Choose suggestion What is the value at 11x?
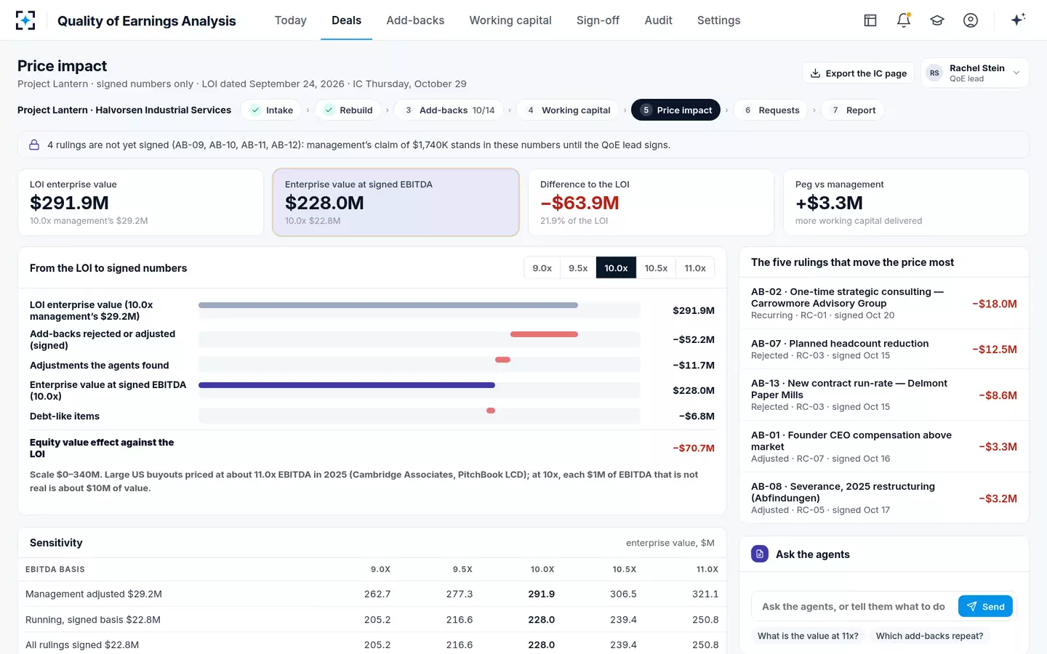Viewport: 1047px width, 654px height. pyautogui.click(x=808, y=636)
